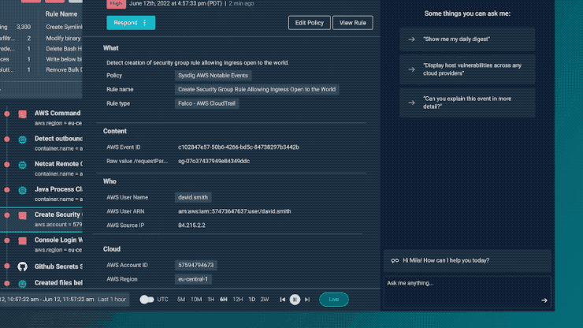Open the Console Login event in the list
583x328 pixels.
(x=41, y=244)
